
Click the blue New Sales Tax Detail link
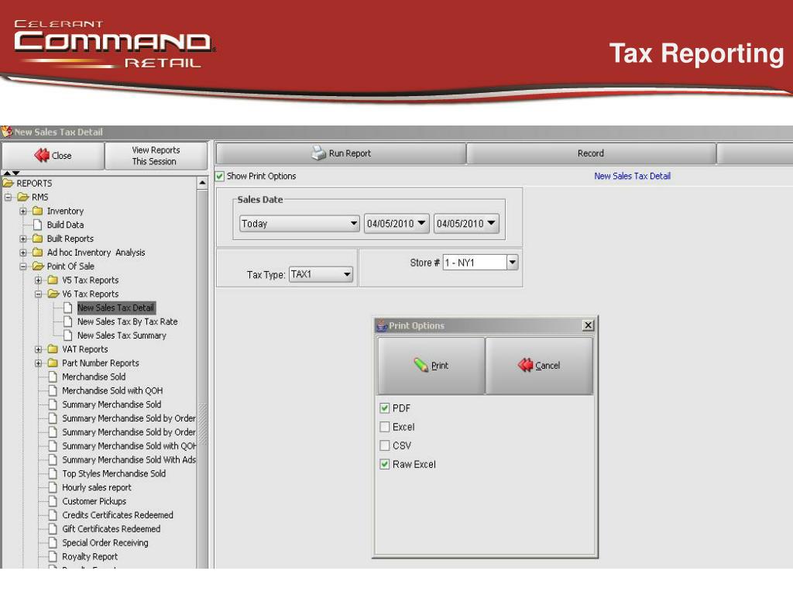point(632,176)
